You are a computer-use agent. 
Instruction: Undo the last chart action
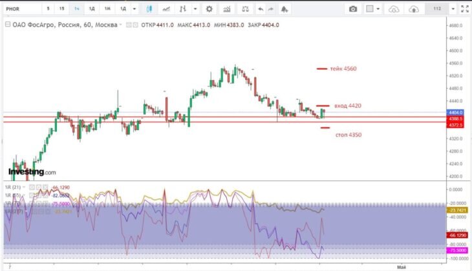pyautogui.click(x=261, y=9)
